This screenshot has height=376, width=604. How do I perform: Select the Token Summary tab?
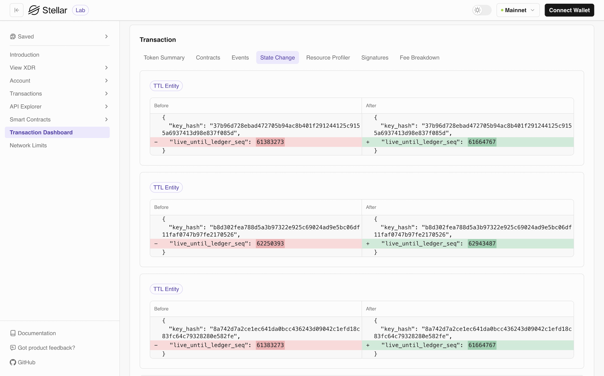coord(164,58)
